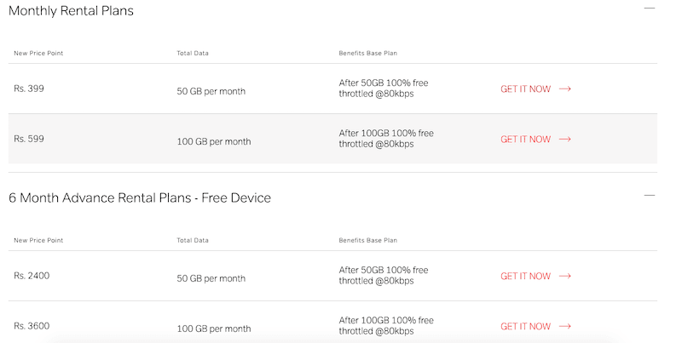Select the Rs. 2400 price cell
Viewport: 682px width, 343px height.
[x=32, y=276]
